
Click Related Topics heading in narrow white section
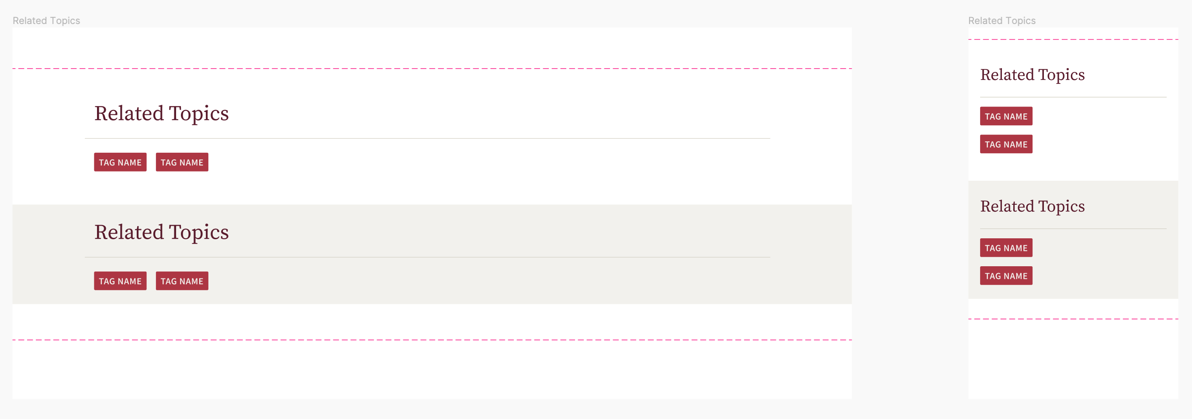click(x=1033, y=75)
